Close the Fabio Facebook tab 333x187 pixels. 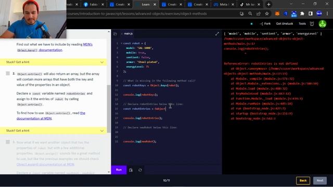click(x=103, y=5)
